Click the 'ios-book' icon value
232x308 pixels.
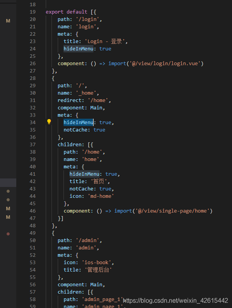click(96, 263)
